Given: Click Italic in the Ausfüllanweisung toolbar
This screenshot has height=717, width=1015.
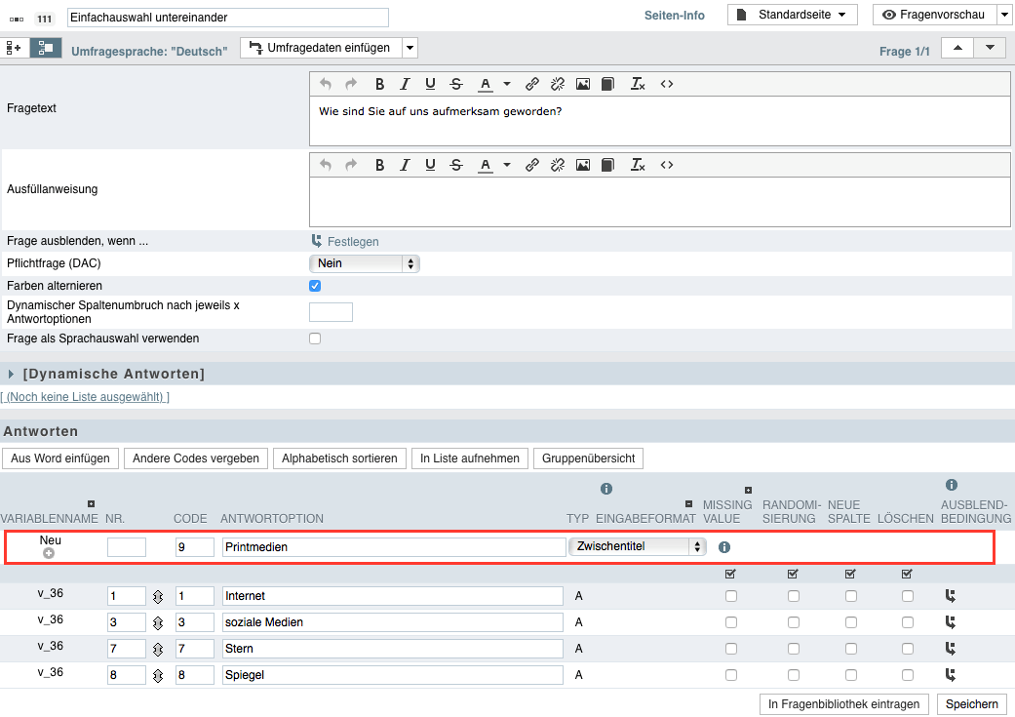Looking at the screenshot, I should pyautogui.click(x=406, y=165).
